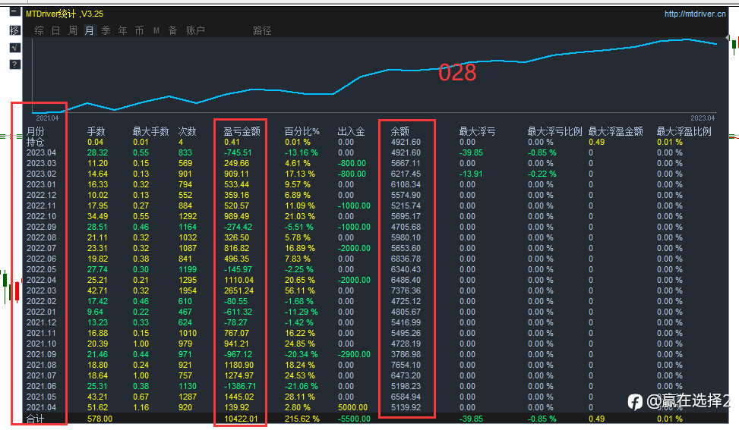Click the 路径 path label
This screenshot has height=430, width=739.
coord(262,30)
